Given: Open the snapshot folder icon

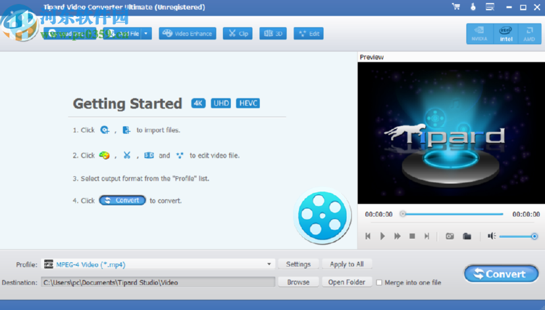Looking at the screenshot, I should [x=467, y=236].
